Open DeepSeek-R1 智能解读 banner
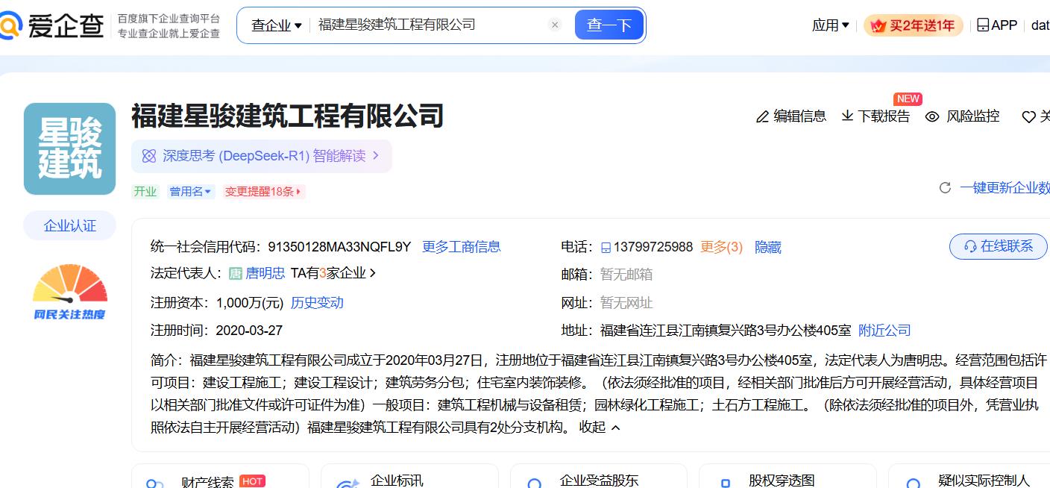The width and height of the screenshot is (1050, 488). [x=262, y=156]
